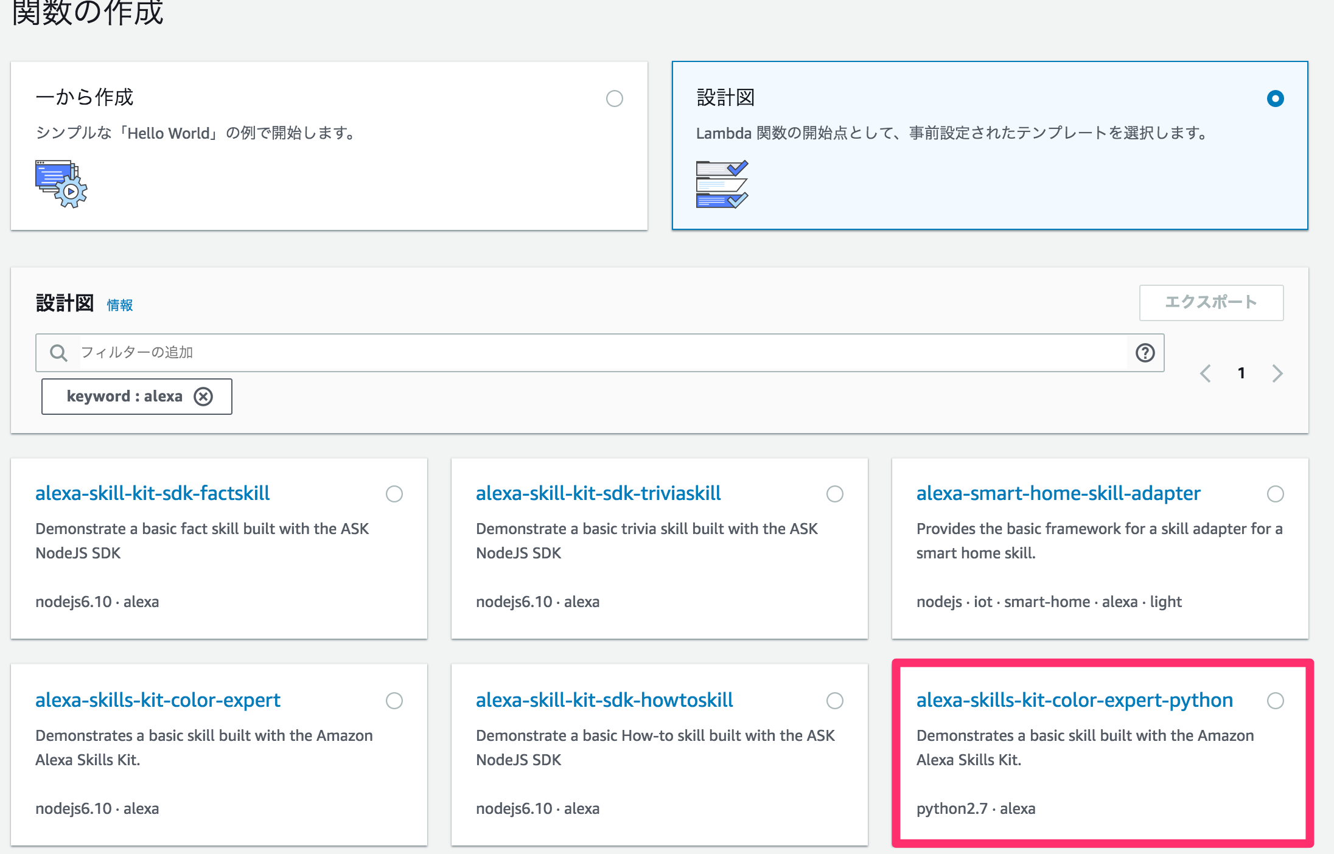Select the 一から作成 radio button
Screen dimensions: 1334x854
[x=615, y=99]
